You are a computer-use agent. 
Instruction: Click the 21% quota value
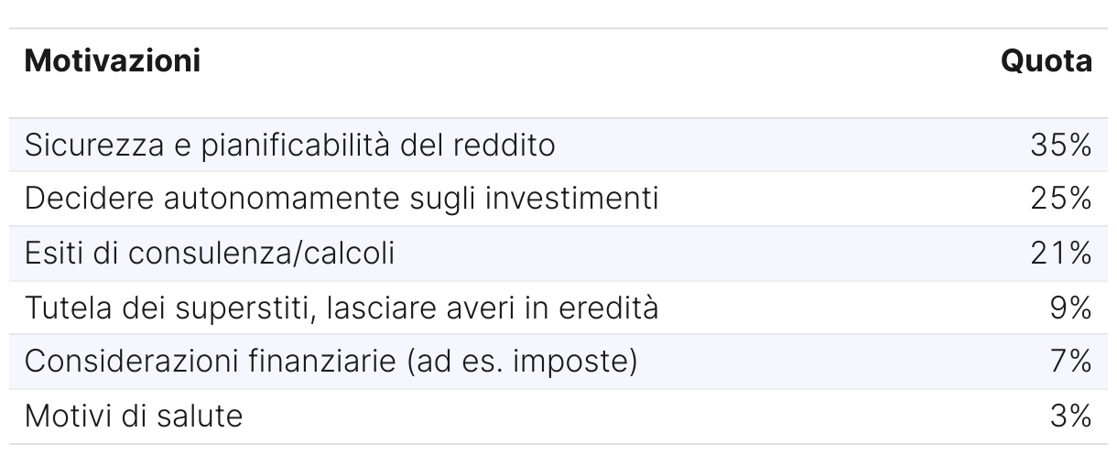(x=1062, y=254)
